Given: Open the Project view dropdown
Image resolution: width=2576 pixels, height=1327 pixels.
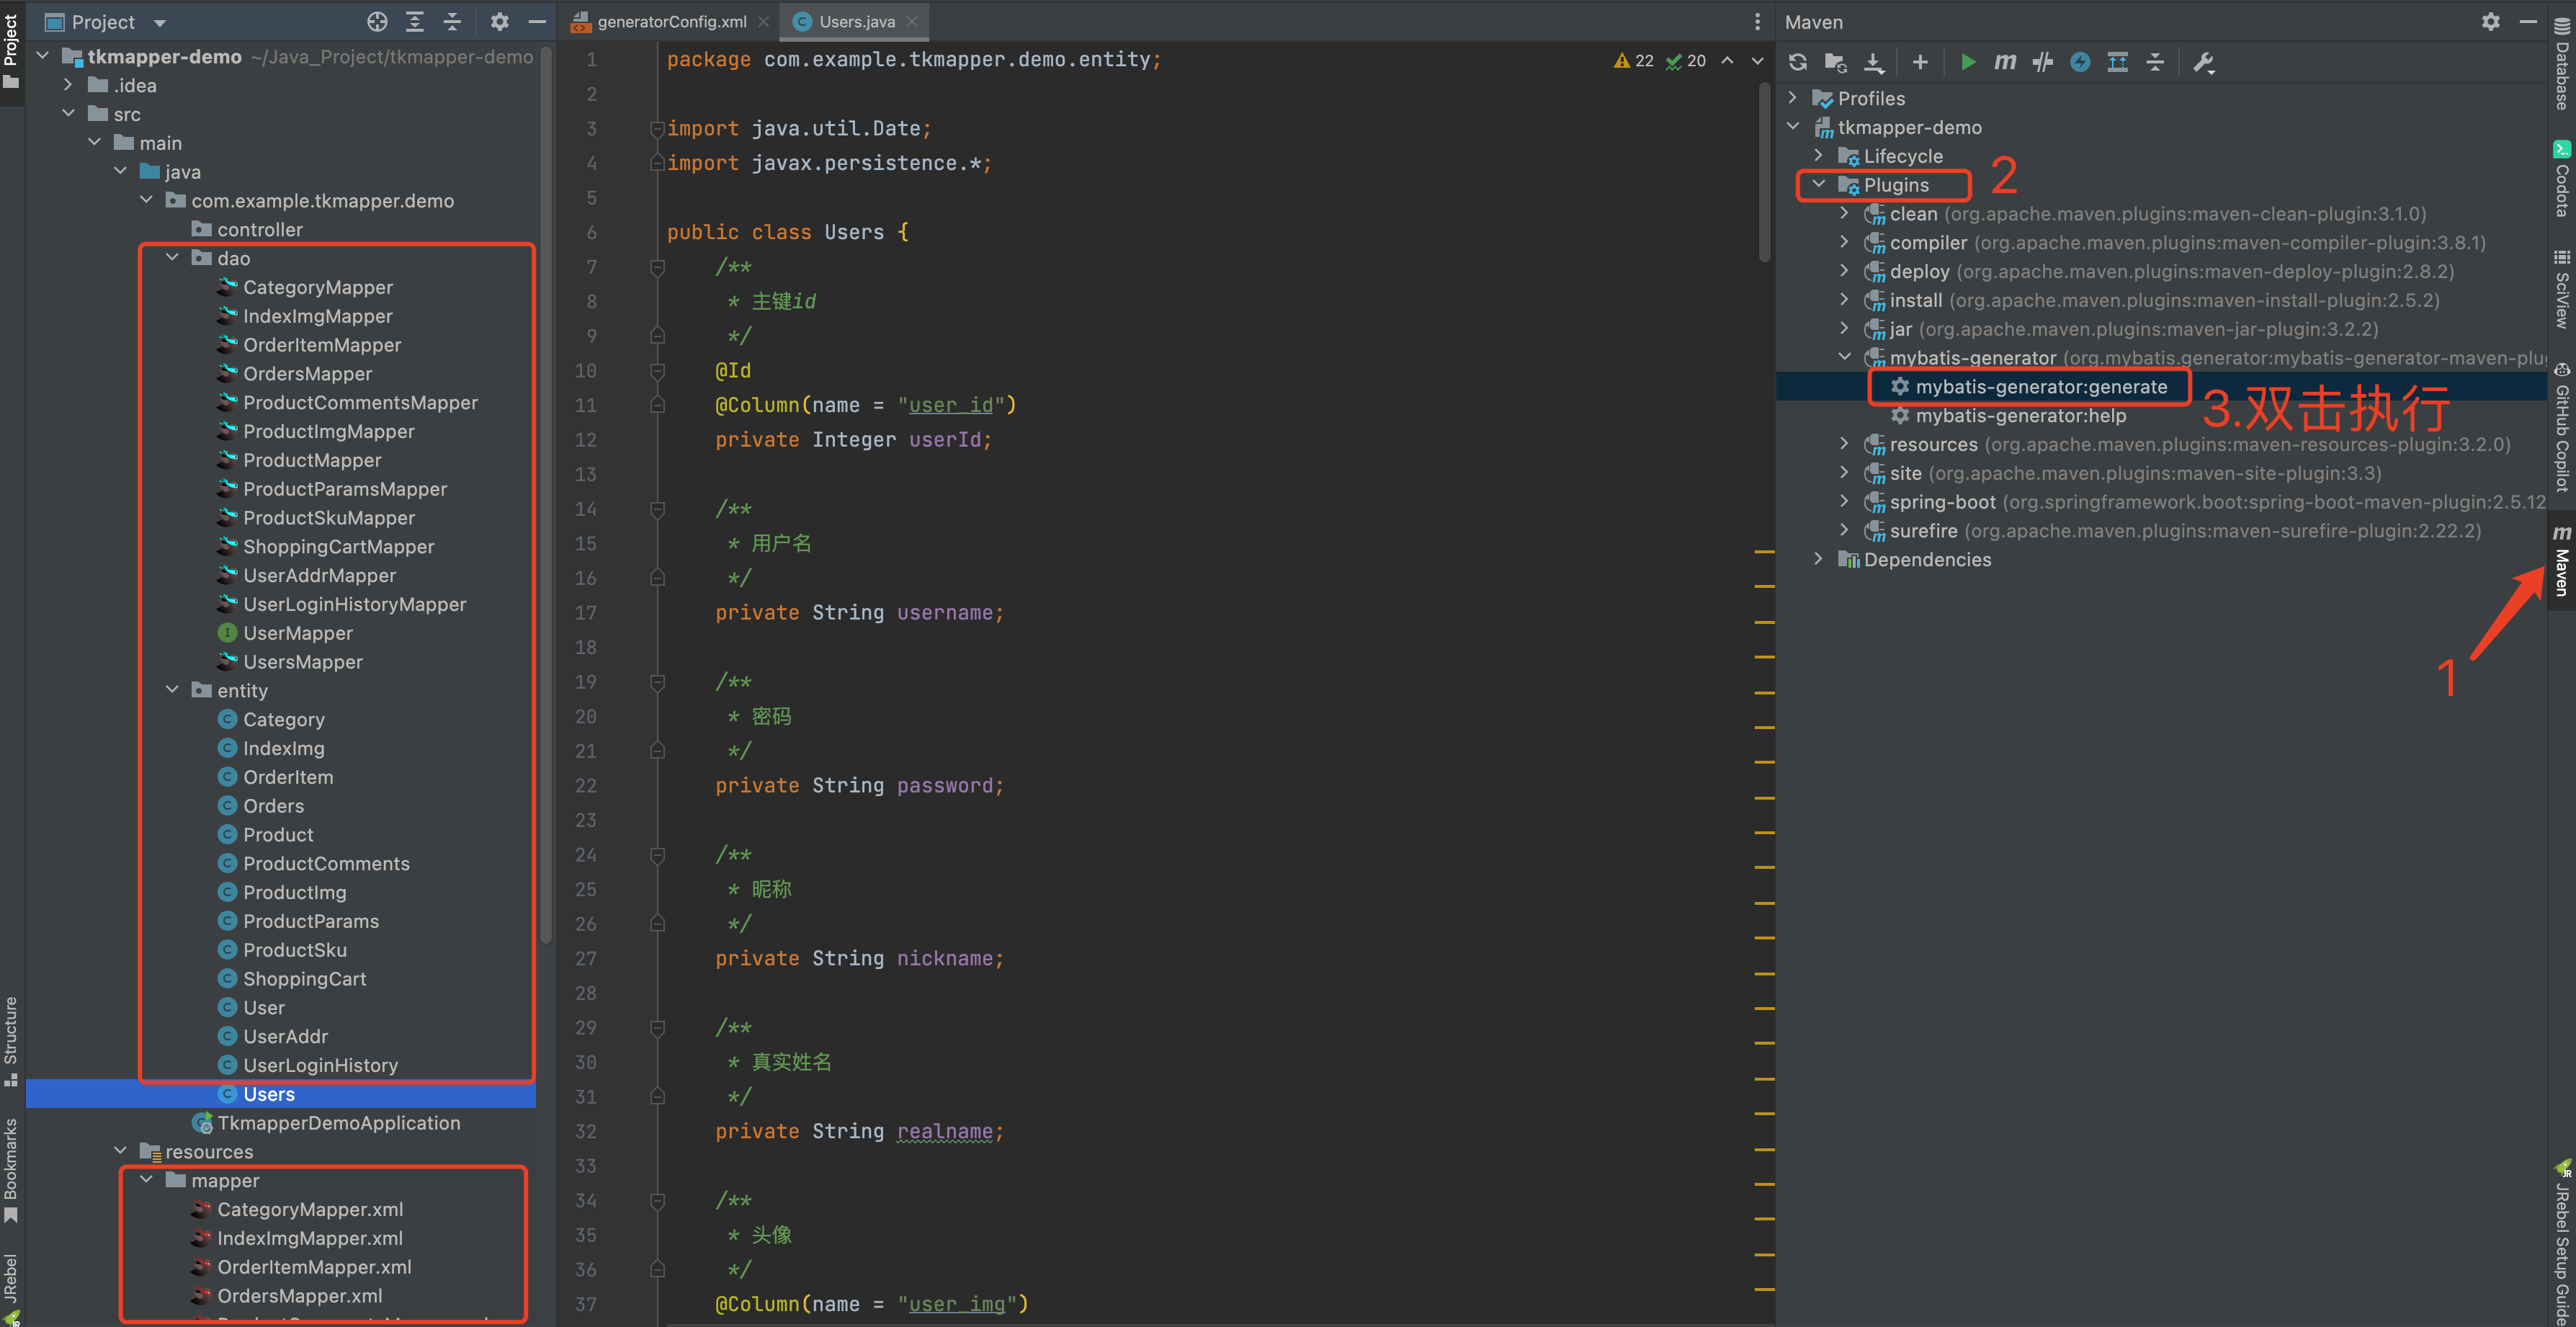Looking at the screenshot, I should point(160,22).
